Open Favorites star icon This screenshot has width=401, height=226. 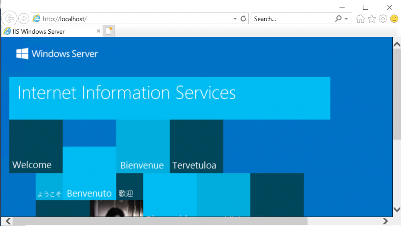click(372, 19)
